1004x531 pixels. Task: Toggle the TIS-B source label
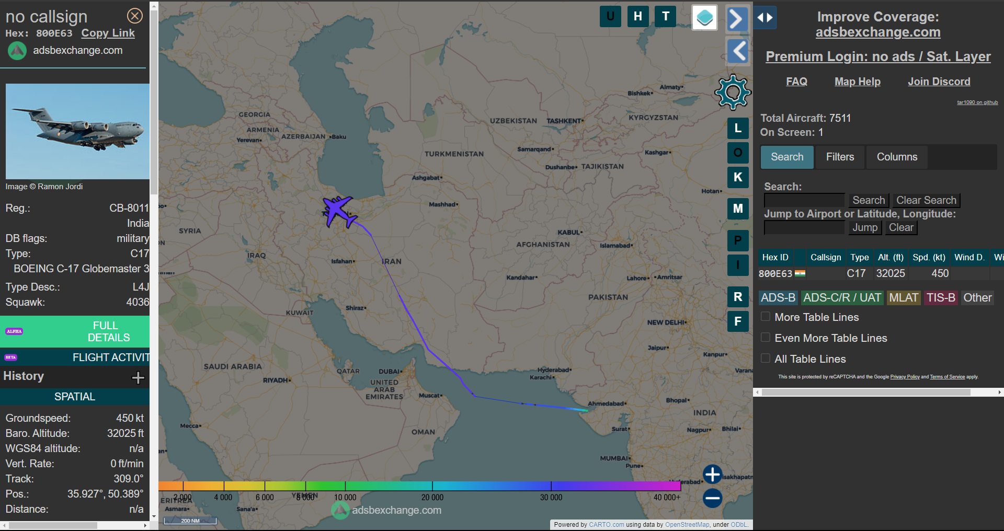coord(941,297)
